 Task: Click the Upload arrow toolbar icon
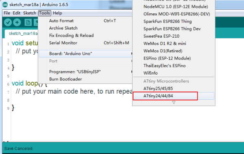17,22
